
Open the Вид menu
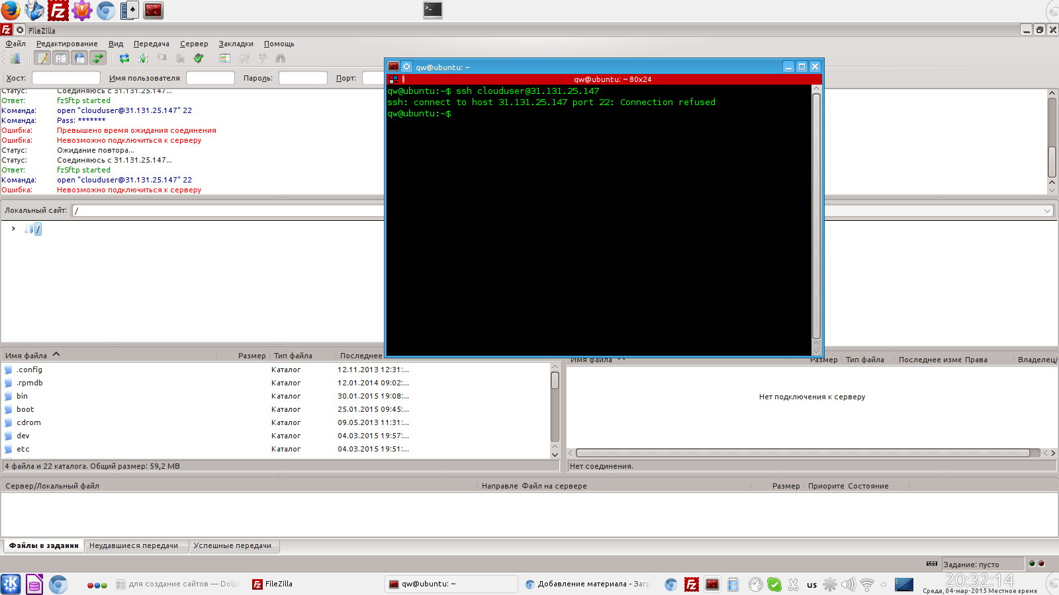point(116,44)
